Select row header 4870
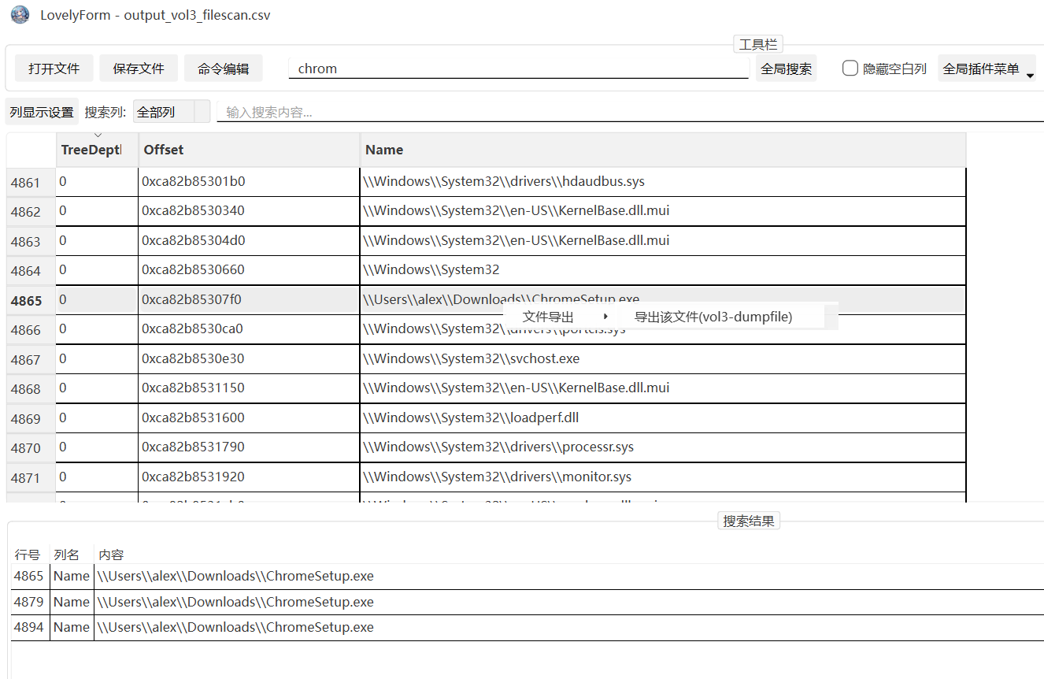Screen dimensions: 1044x679 pyautogui.click(x=31, y=448)
